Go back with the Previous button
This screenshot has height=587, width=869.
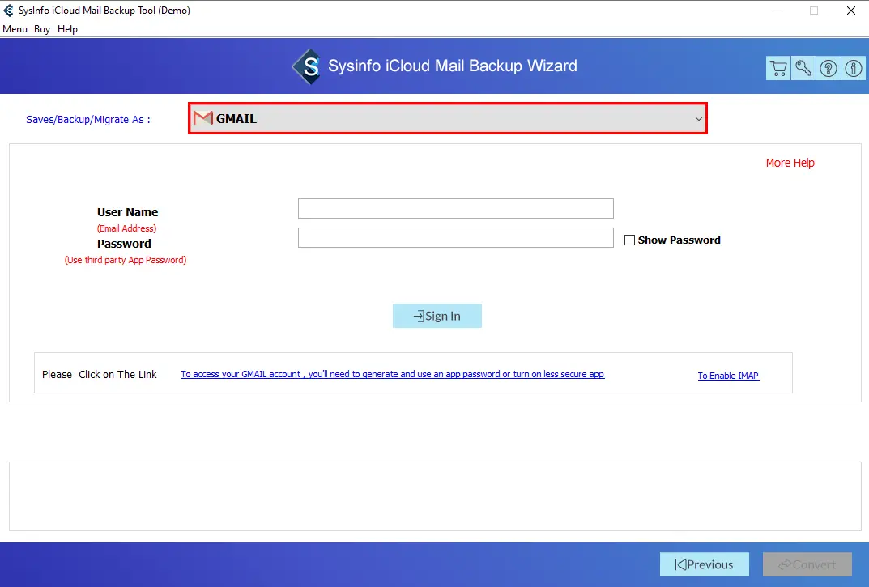705,564
